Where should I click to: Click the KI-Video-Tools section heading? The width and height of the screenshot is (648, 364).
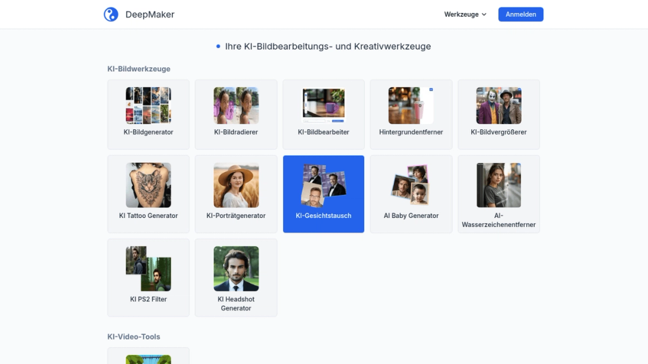click(133, 337)
